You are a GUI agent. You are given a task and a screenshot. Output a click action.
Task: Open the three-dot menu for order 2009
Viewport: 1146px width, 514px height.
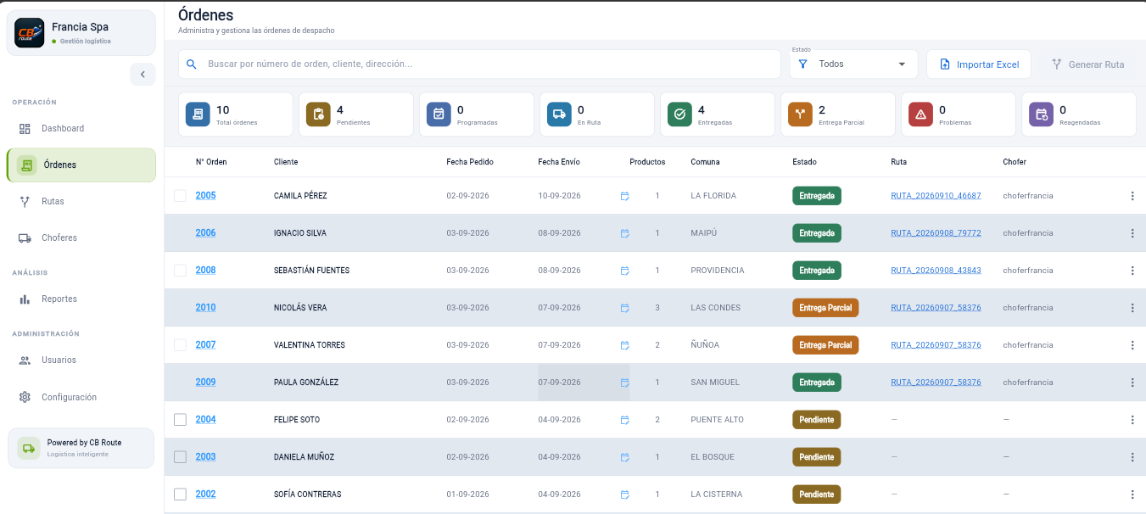[1132, 383]
